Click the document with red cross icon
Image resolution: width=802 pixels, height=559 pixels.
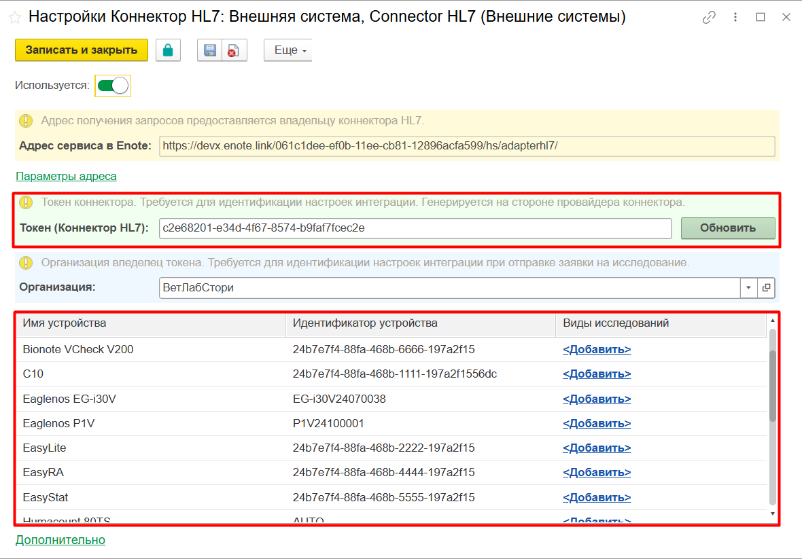pos(233,50)
